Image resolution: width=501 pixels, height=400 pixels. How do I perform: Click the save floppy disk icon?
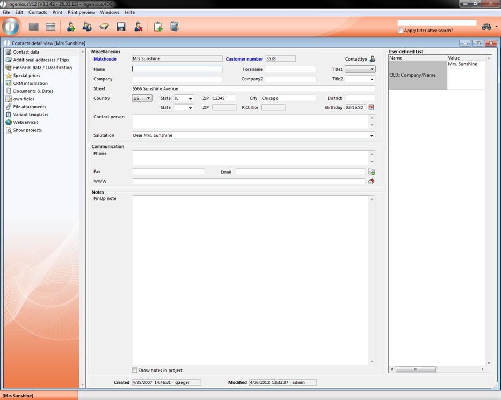121,27
